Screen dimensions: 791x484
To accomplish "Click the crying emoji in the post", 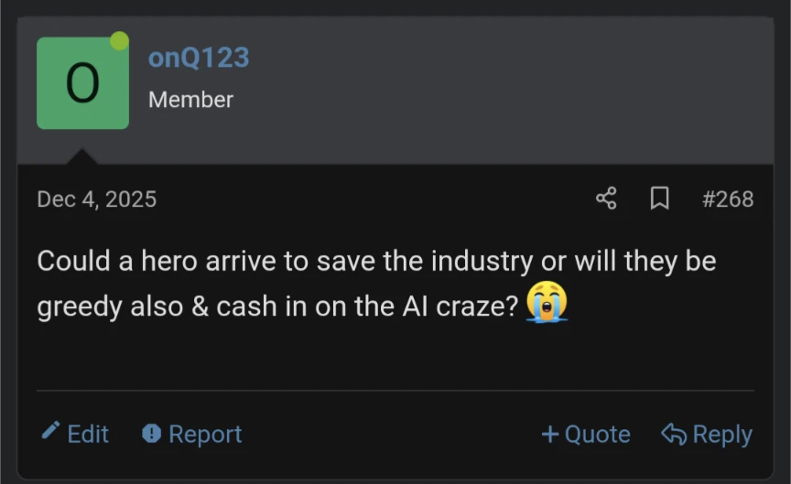I will pos(547,303).
